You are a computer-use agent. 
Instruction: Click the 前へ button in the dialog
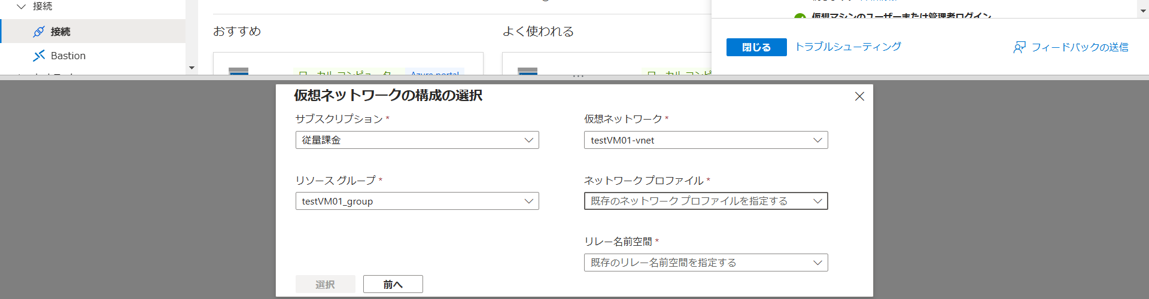393,284
